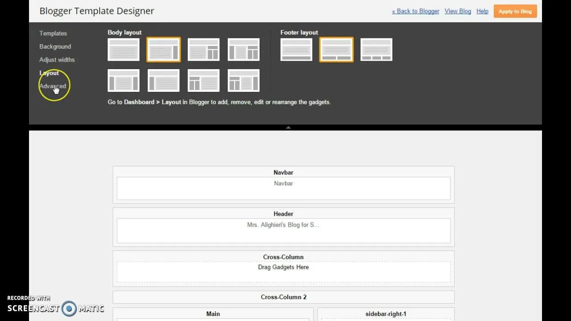Choose body layout with split right sidebar only
This screenshot has width=571, height=321.
click(x=203, y=49)
